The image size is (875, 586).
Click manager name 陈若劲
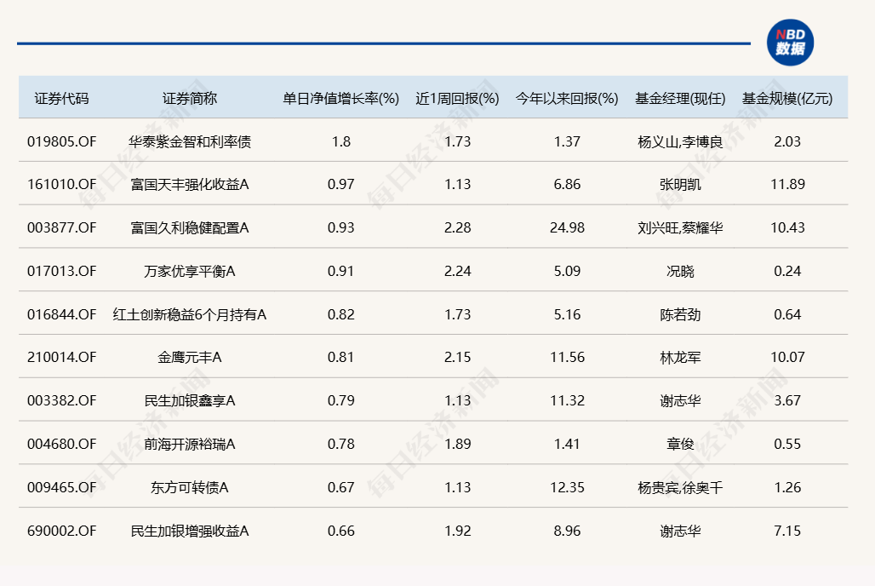point(680,314)
